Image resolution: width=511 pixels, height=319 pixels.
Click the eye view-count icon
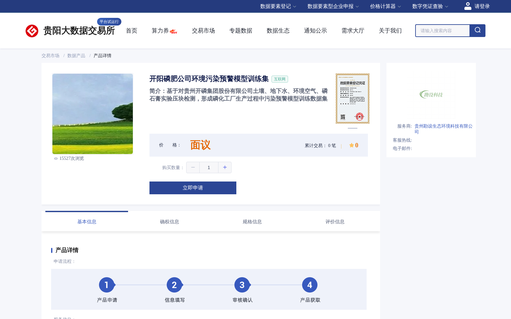click(56, 159)
